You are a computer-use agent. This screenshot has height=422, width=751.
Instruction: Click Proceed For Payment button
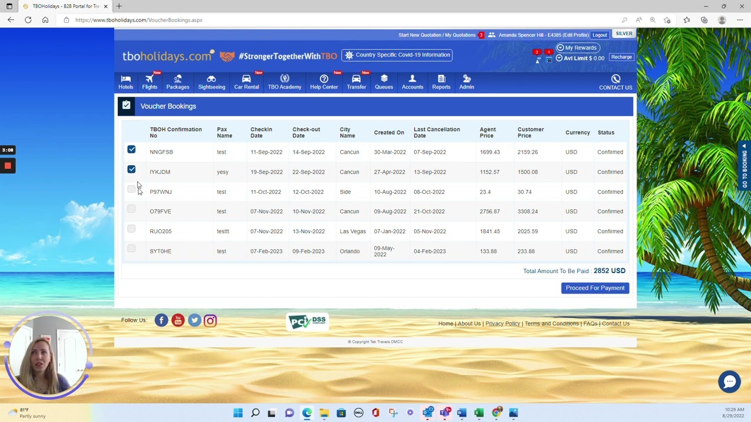coord(595,288)
